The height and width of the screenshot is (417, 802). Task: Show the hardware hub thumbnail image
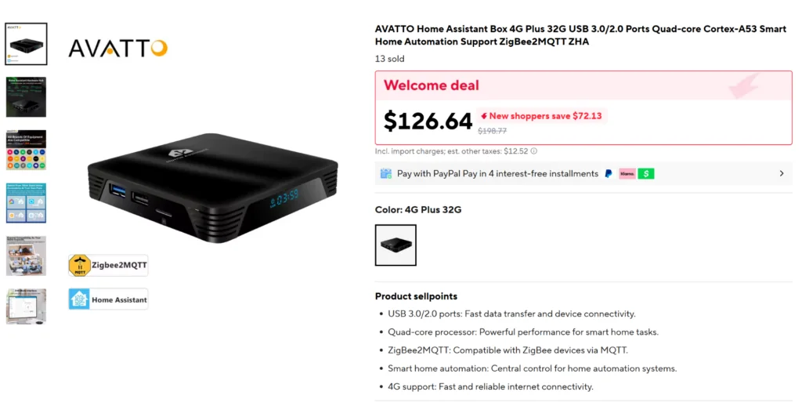[x=26, y=96]
